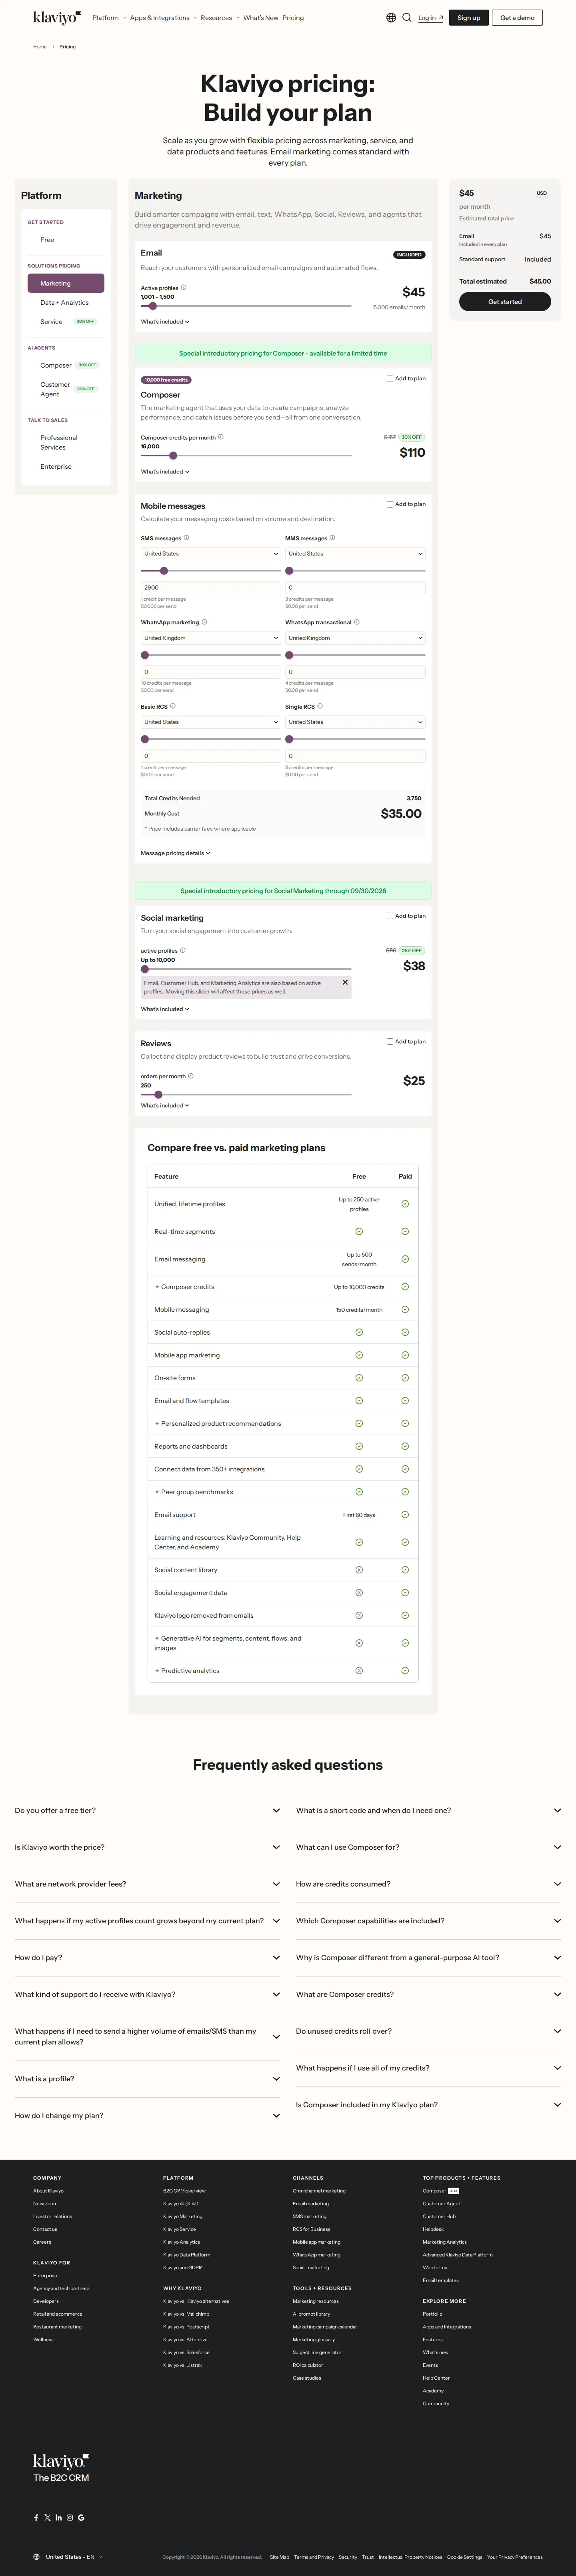Click Email active profiles slider handle
This screenshot has height=2576, width=576.
153,306
